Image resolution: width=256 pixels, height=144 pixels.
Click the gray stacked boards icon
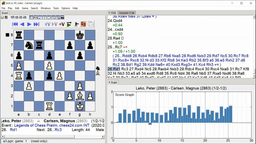(91, 24)
